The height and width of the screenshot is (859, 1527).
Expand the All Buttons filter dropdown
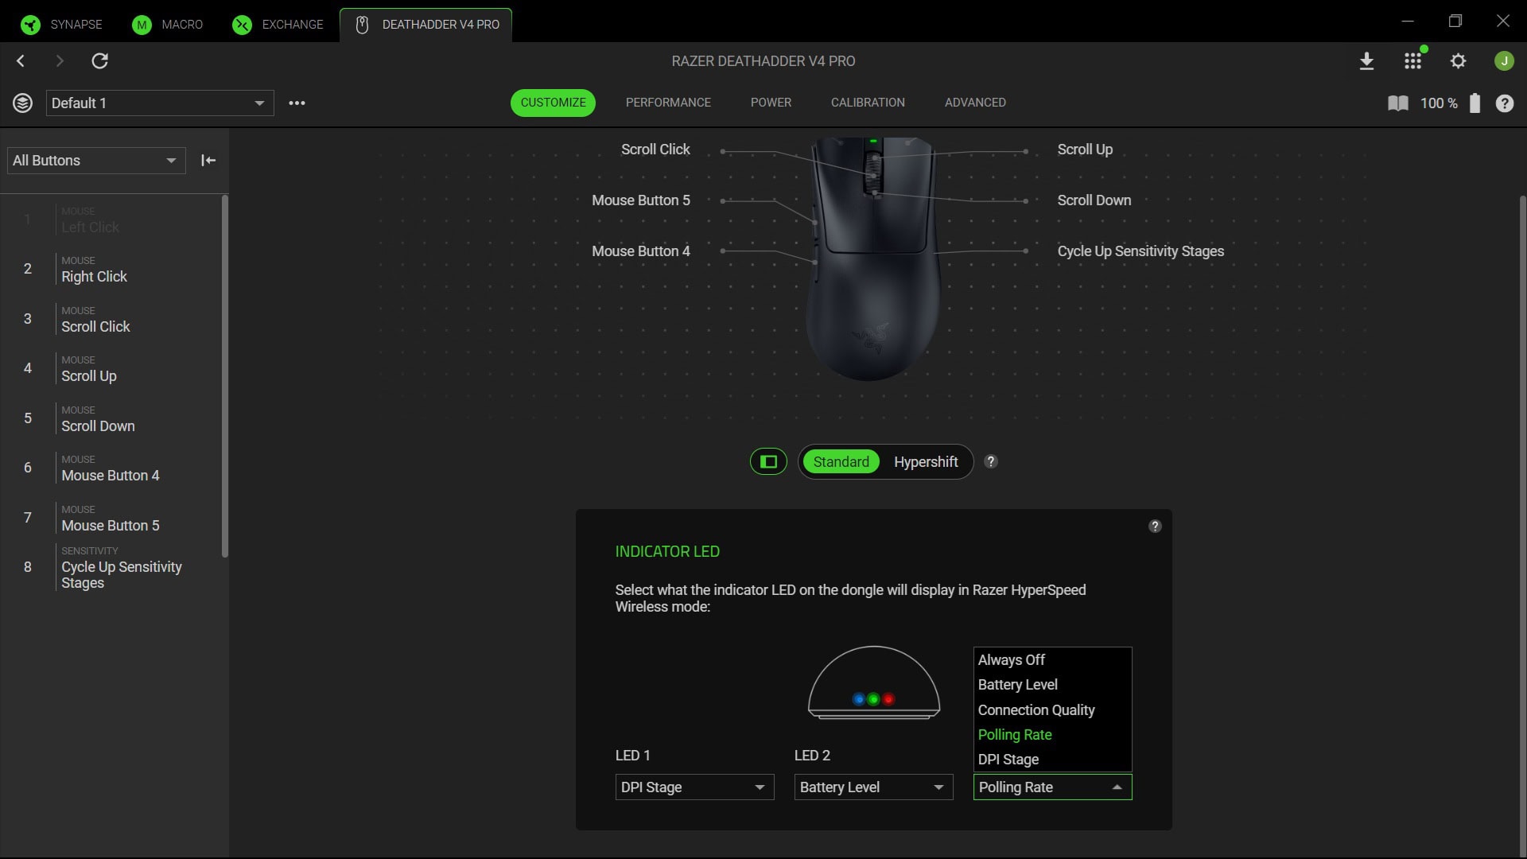(96, 161)
